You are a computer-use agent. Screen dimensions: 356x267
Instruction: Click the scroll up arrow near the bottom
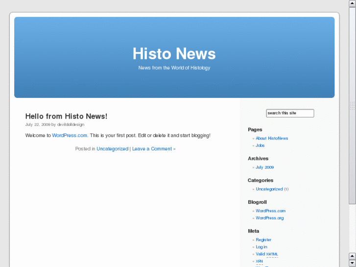click(x=352, y=256)
